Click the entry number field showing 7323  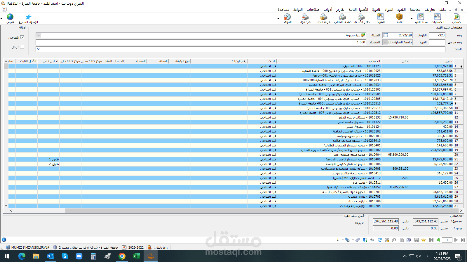point(437,35)
